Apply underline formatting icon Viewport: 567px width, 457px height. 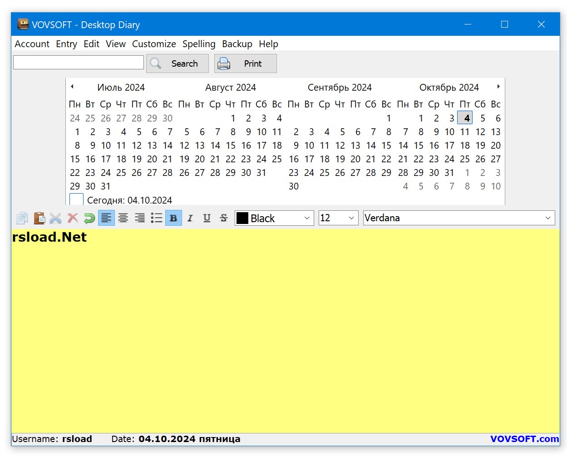[x=207, y=218]
